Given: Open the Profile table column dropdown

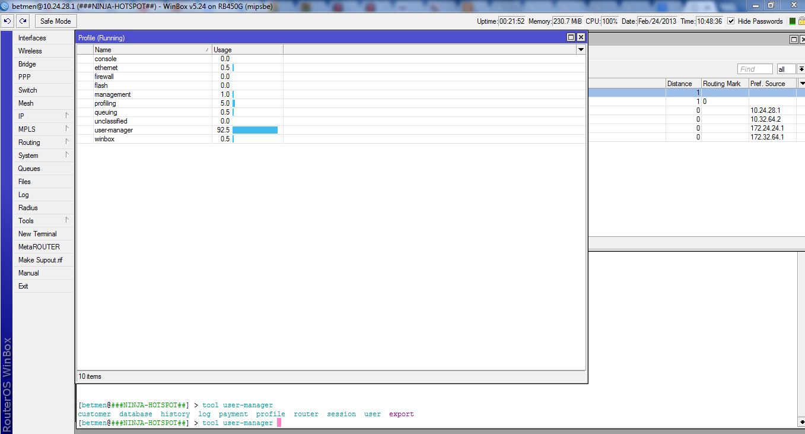Looking at the screenshot, I should click(581, 50).
